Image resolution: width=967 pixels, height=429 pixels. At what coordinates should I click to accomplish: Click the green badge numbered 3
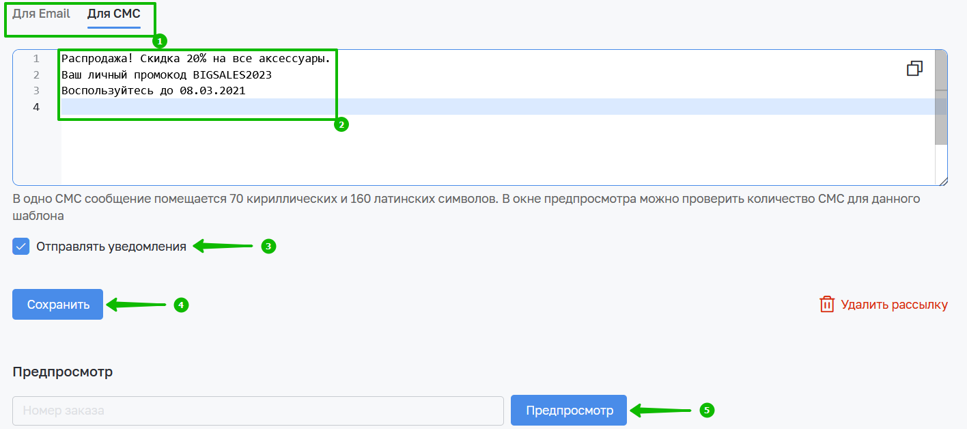[x=268, y=247]
